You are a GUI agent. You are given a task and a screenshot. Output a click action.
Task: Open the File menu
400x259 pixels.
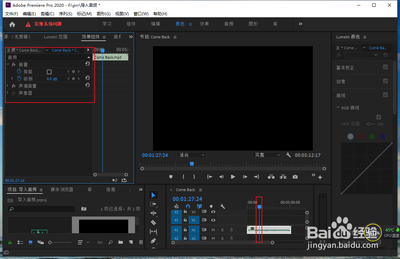pyautogui.click(x=12, y=14)
